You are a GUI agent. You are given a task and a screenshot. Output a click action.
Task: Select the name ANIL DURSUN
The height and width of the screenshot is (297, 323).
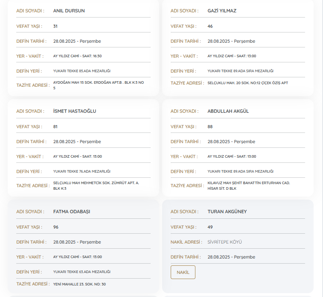[69, 11]
